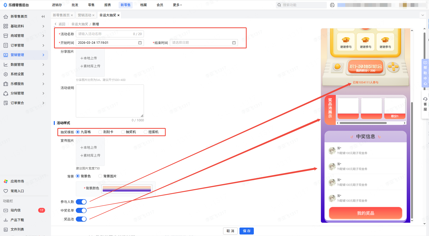Click the 乐檬服务 briefcase icon
Screen dimensions: 429x236
pos(6,84)
